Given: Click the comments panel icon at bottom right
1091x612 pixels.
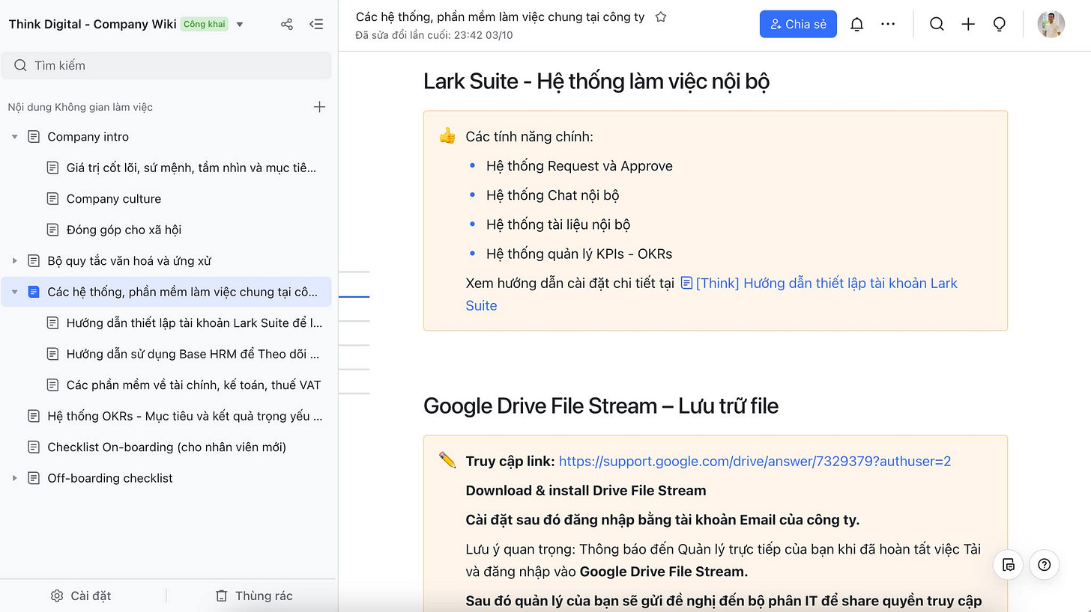Looking at the screenshot, I should [1009, 565].
